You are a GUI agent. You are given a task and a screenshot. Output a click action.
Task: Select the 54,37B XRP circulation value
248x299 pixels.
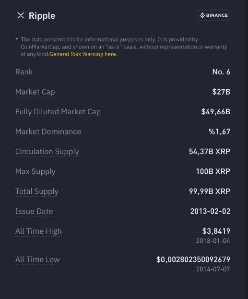click(210, 152)
